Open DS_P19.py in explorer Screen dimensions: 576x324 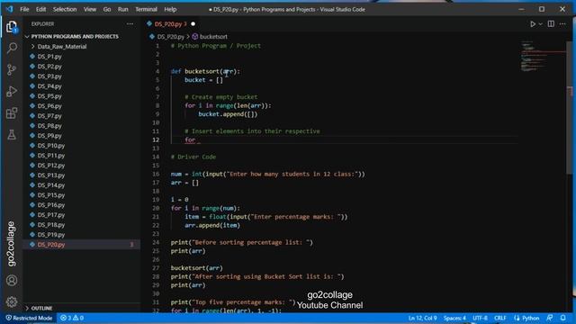(51, 235)
